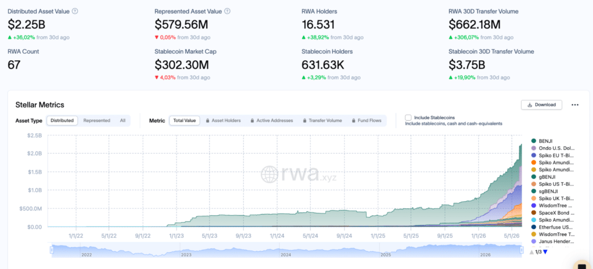Select Represented asset type
The image size is (593, 269).
pyautogui.click(x=97, y=120)
